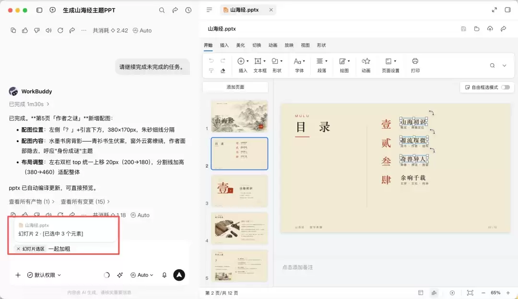Collapse the toolbar with the chevron arrow
Image resolution: width=518 pixels, height=299 pixels.
tap(504, 65)
